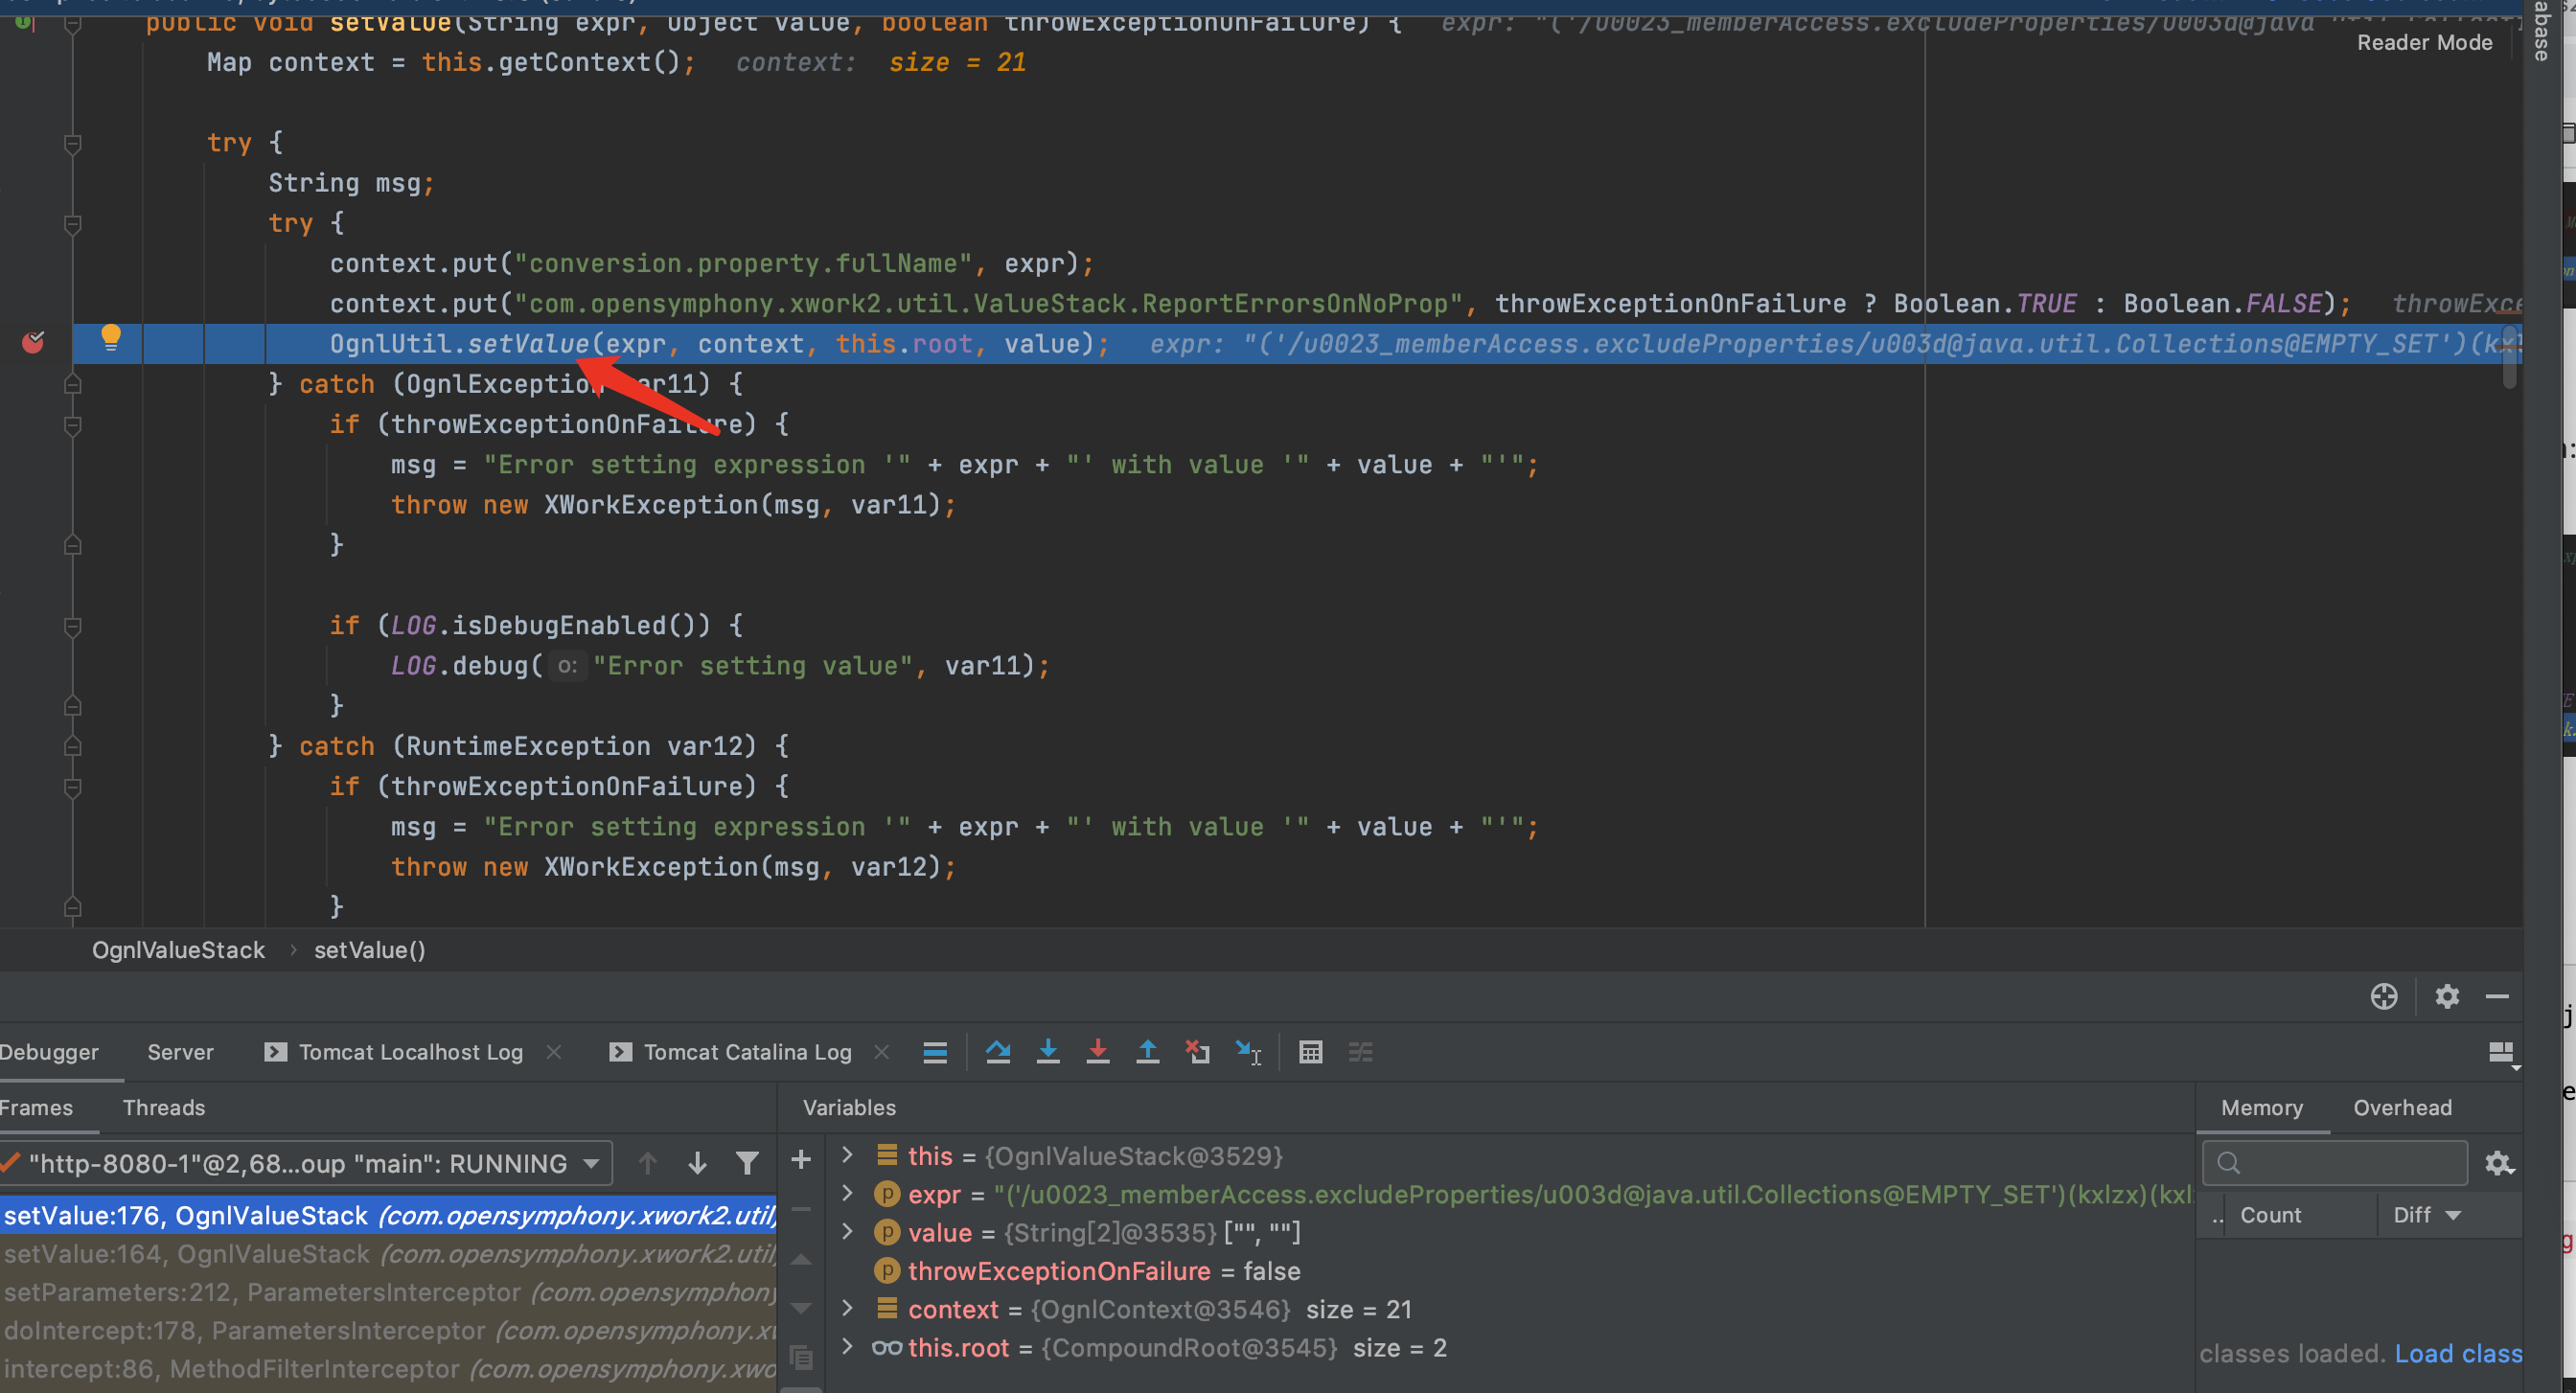Collapse the LOG.isDebugEnabled if fold marker
This screenshot has height=1393, width=2576.
click(72, 626)
